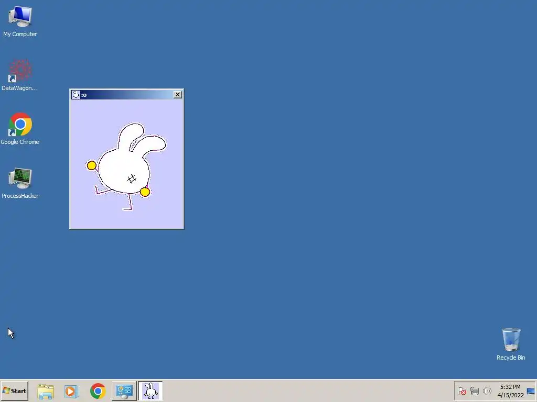The image size is (537, 402).
Task: Click the ":o" window title text
Action: tap(84, 95)
